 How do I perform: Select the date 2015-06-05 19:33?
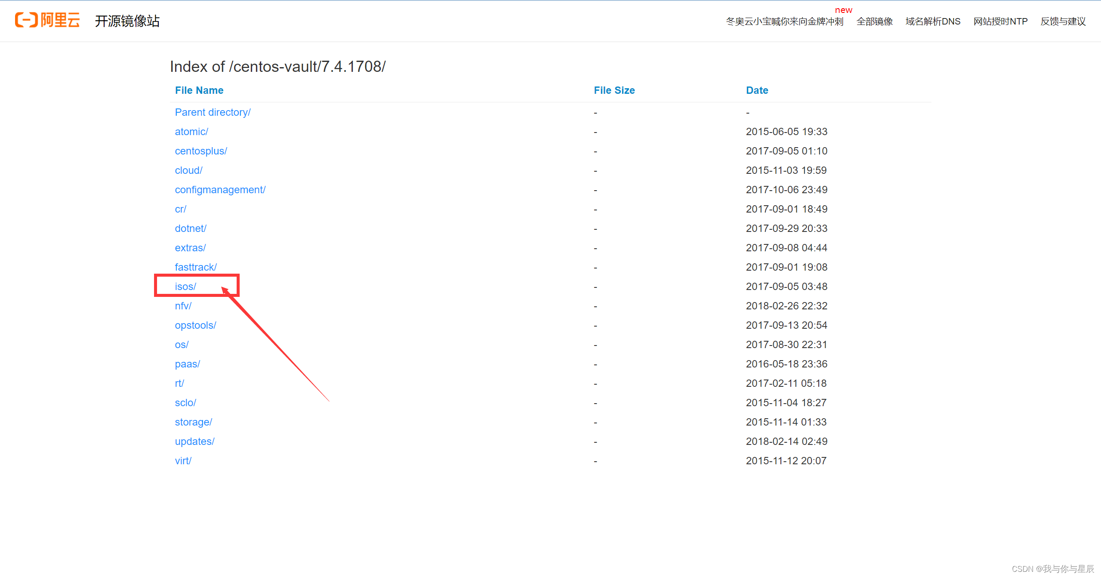click(786, 132)
